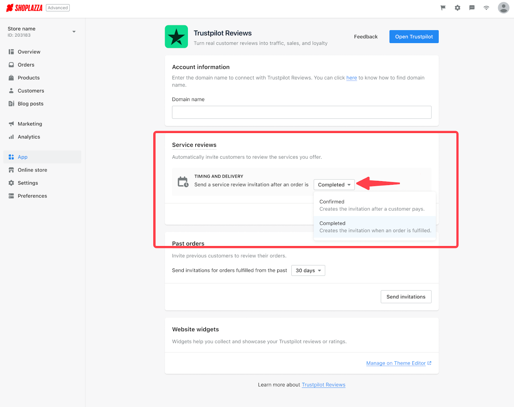Screen dimensions: 514x407
Task: Open Settings in sidebar
Action: tap(28, 183)
